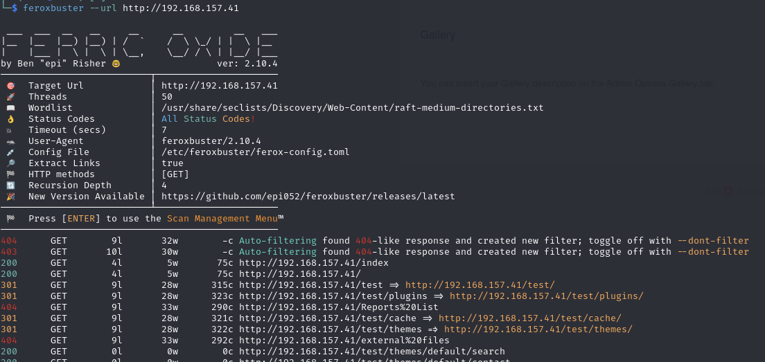Click the hand icon beside Status Codes
Image resolution: width=765 pixels, height=362 pixels.
[x=10, y=119]
